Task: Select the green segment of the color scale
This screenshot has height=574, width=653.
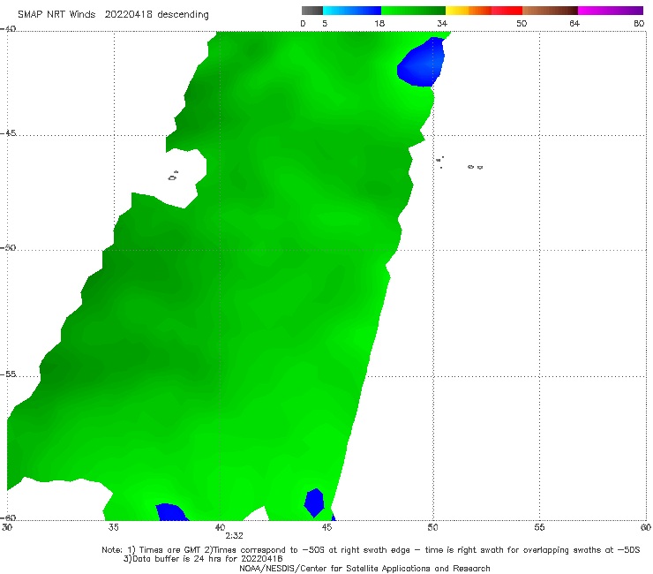Action: pyautogui.click(x=413, y=11)
